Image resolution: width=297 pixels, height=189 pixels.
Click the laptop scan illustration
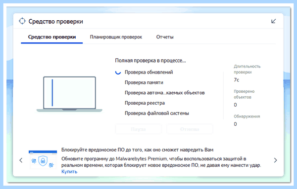pyautogui.click(x=69, y=94)
